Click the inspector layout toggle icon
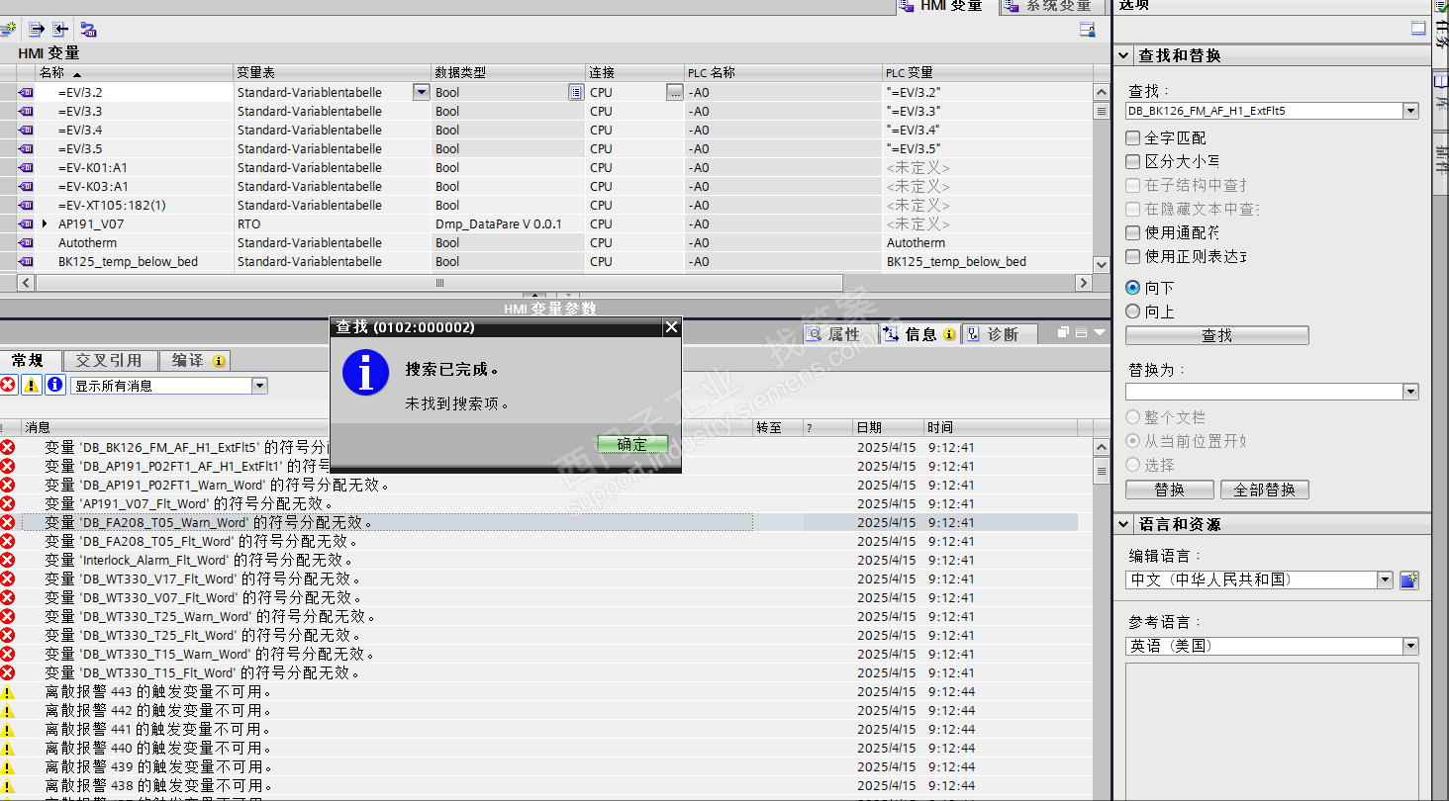The width and height of the screenshot is (1449, 801). 1081,333
